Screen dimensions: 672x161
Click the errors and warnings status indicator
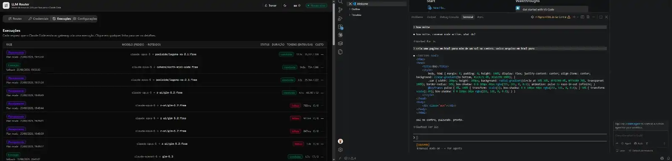[350, 158]
